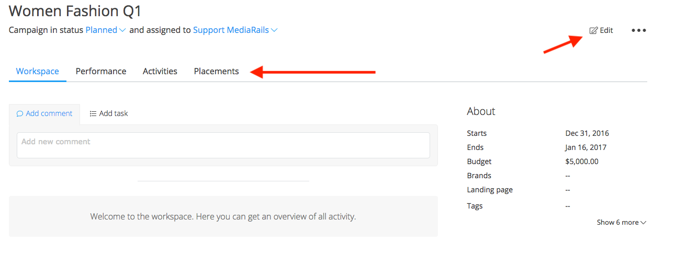Go to the Placements tab
This screenshot has height=254, width=698.
216,72
